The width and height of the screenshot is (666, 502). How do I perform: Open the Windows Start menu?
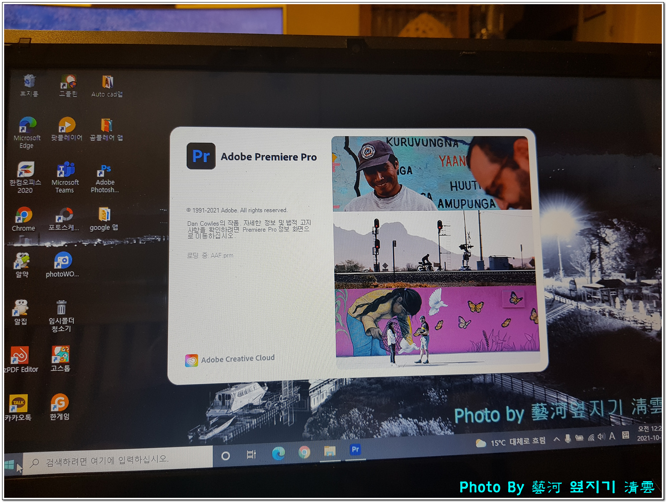click(10, 465)
